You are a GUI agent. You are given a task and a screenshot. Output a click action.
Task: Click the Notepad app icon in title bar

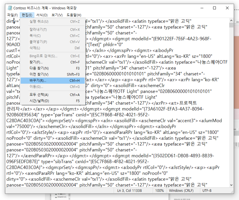click(x=10, y=8)
